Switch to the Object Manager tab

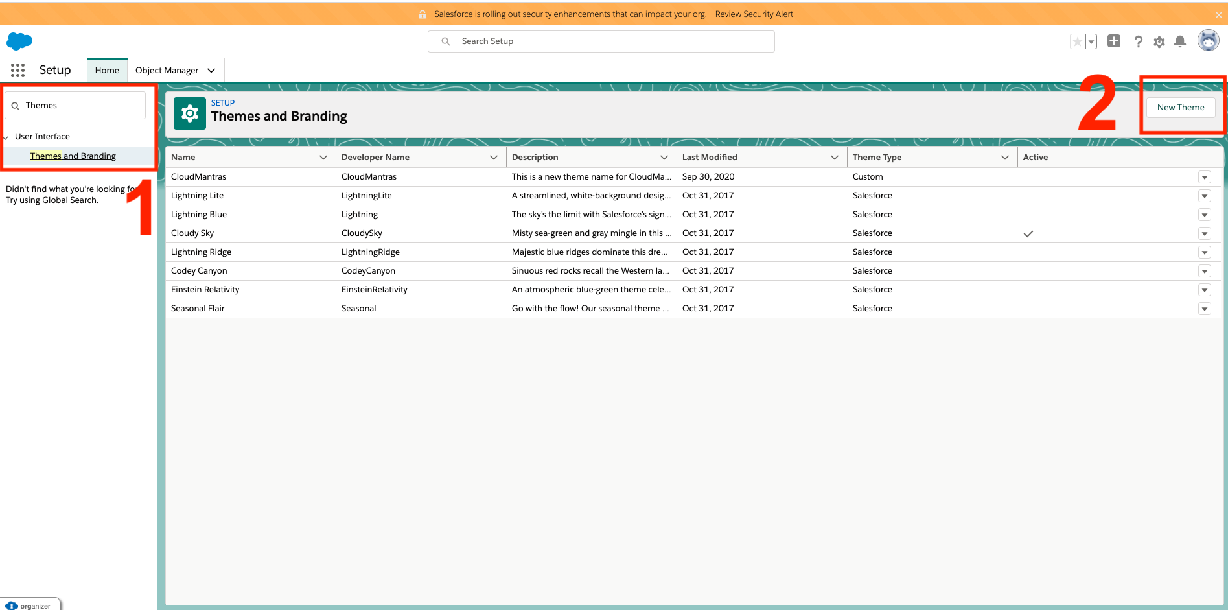click(167, 70)
